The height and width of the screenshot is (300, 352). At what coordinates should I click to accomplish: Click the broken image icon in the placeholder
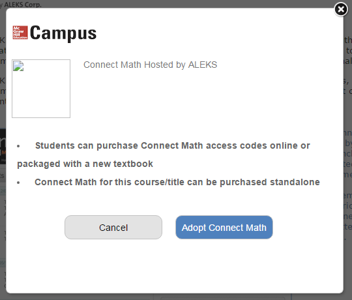tap(18, 67)
